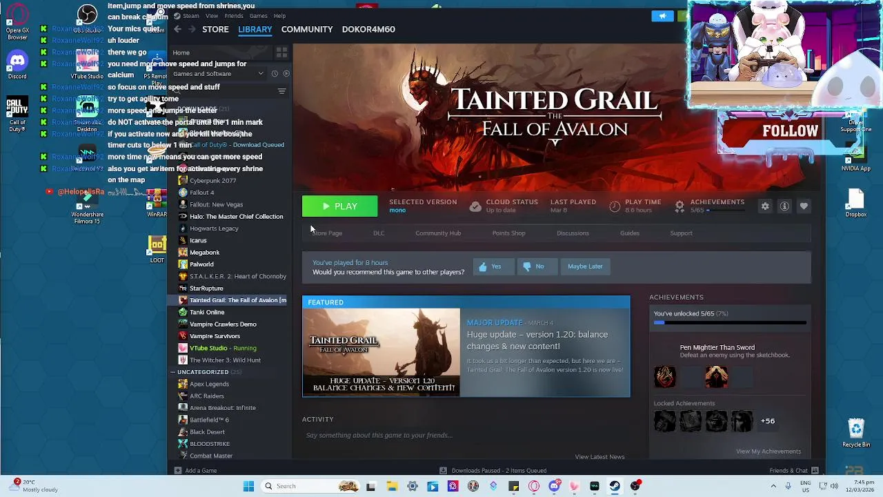Expand the +56 locked achievements

[768, 421]
